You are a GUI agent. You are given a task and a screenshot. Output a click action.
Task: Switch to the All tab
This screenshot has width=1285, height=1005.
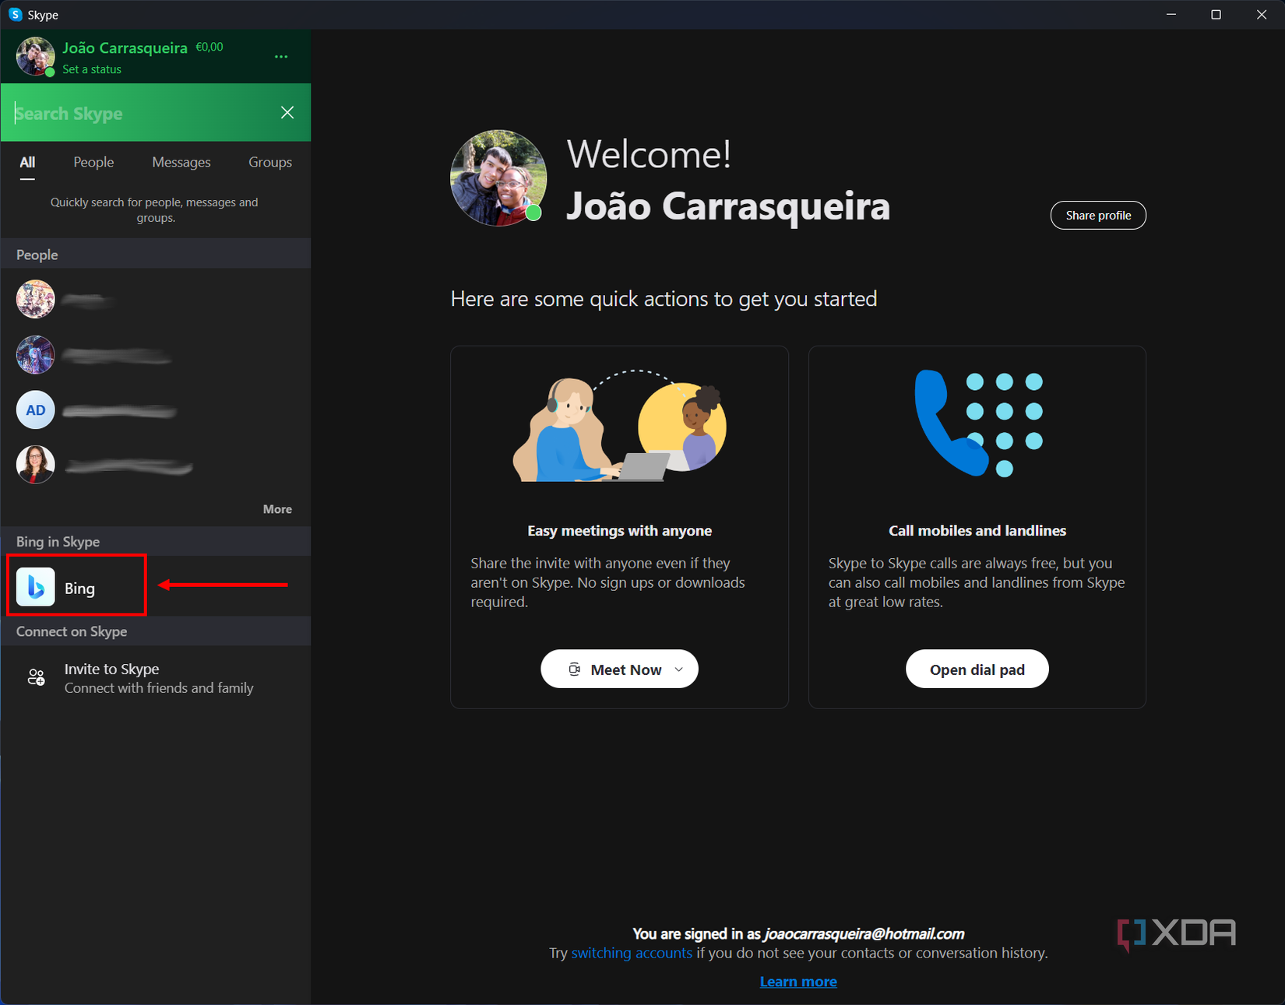27,163
